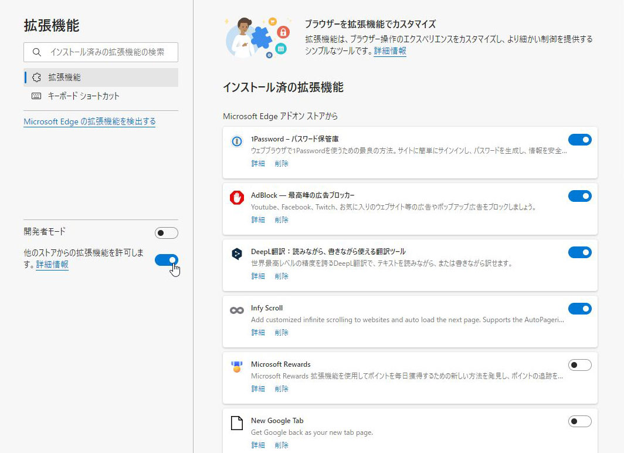Click the Microsoft Rewards medal icon
The height and width of the screenshot is (453, 624).
(236, 367)
